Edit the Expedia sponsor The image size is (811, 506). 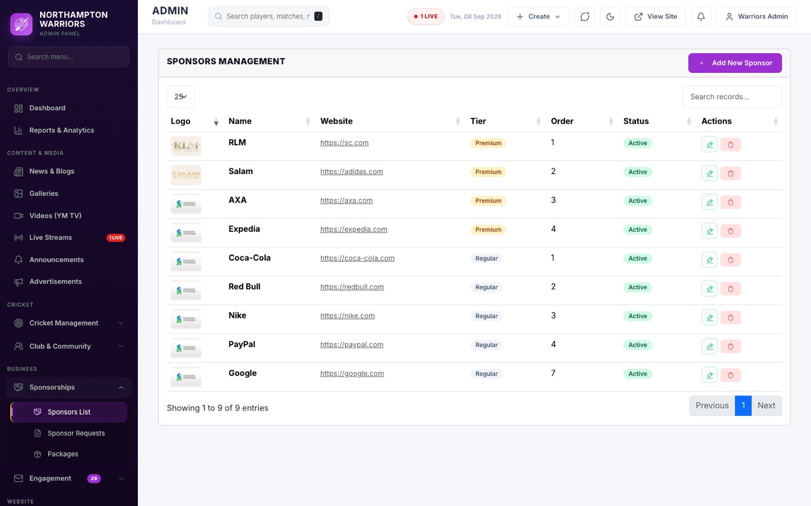(x=709, y=231)
